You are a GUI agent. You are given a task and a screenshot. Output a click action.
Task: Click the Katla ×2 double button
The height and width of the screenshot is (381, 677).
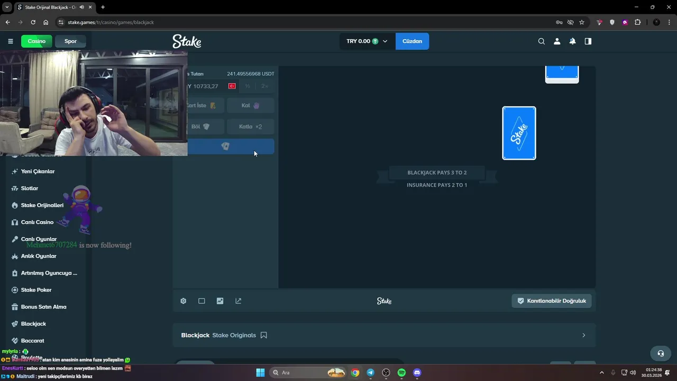[x=251, y=126]
